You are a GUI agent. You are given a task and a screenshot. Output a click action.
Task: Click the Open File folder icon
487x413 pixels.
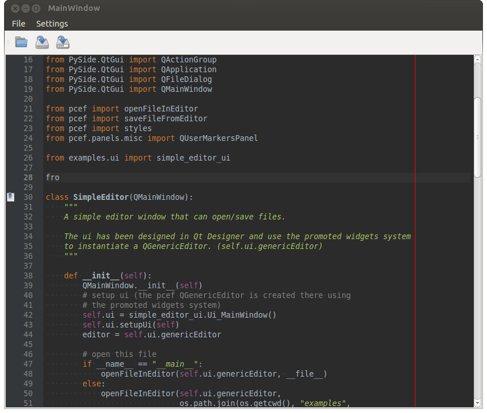21,42
